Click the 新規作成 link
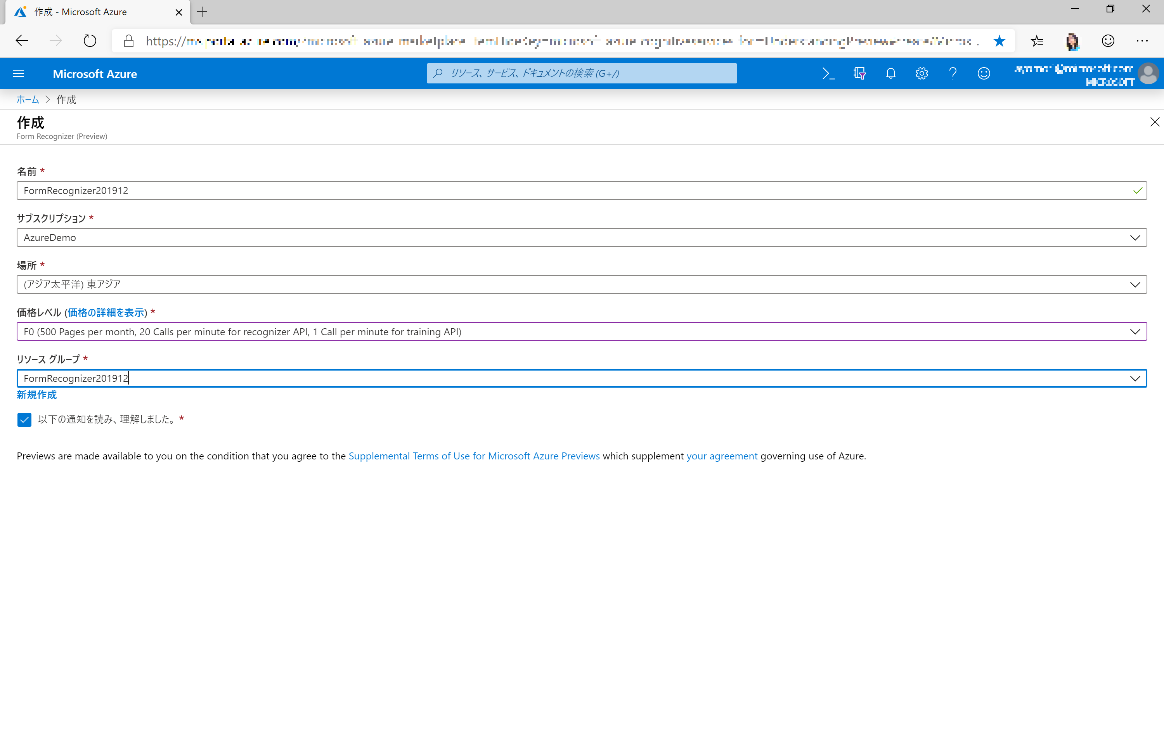The image size is (1164, 745). [x=37, y=395]
